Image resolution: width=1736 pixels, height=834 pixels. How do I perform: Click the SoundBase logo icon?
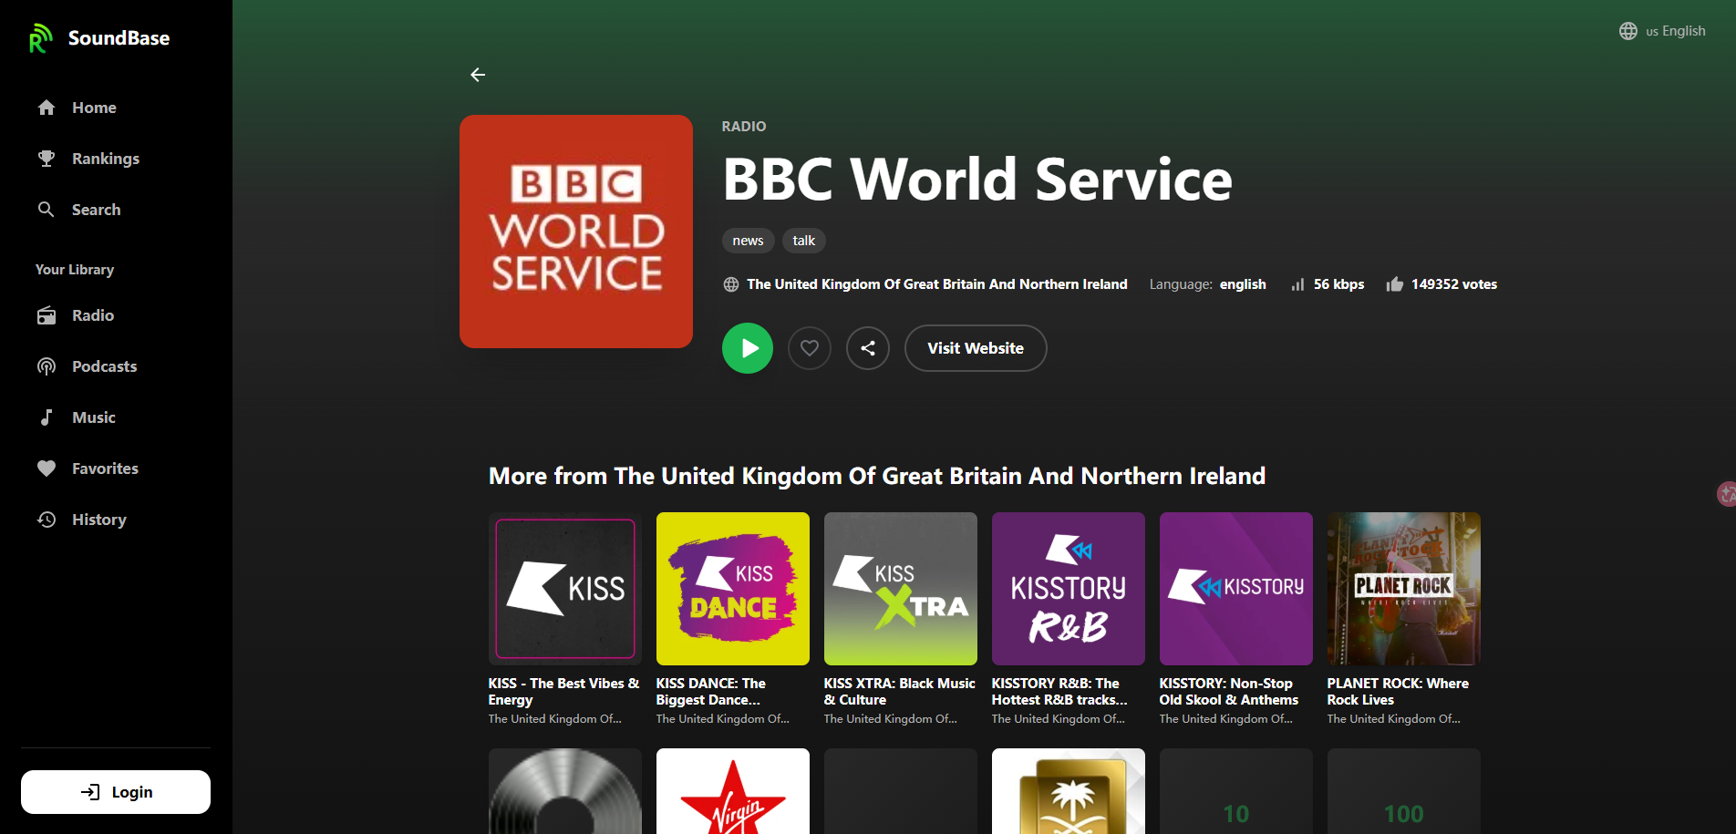click(x=40, y=38)
